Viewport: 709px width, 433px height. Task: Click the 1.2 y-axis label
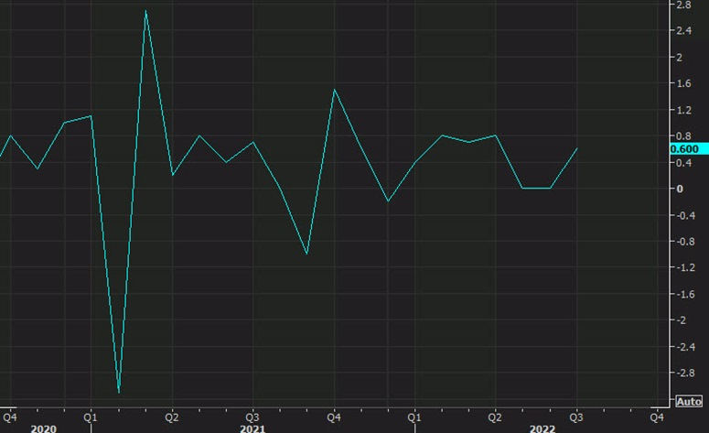683,110
